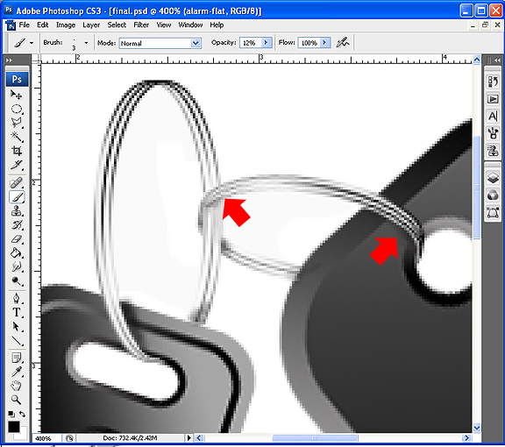Click the Opacity value field
The width and height of the screenshot is (505, 447).
(250, 43)
